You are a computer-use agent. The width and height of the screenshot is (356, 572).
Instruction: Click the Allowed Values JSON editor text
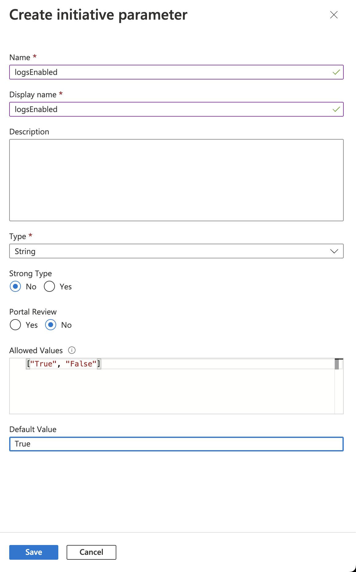point(64,364)
